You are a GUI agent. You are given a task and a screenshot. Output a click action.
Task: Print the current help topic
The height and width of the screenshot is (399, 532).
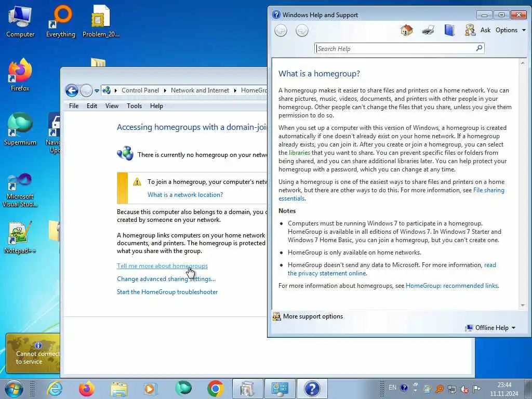(x=428, y=30)
